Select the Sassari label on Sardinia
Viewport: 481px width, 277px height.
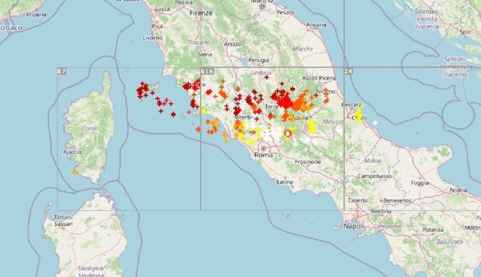pyautogui.click(x=63, y=224)
